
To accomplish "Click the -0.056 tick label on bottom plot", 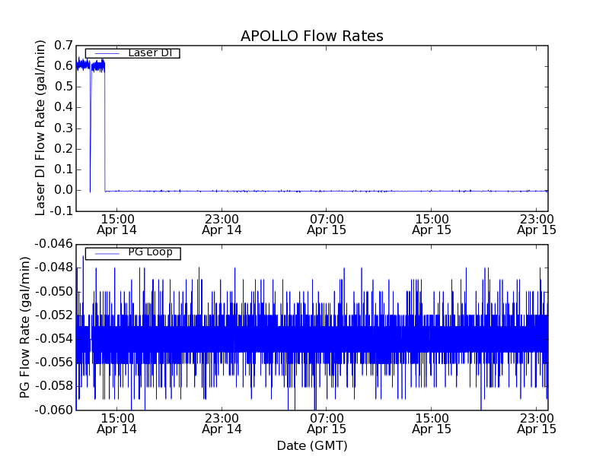I will (54, 363).
